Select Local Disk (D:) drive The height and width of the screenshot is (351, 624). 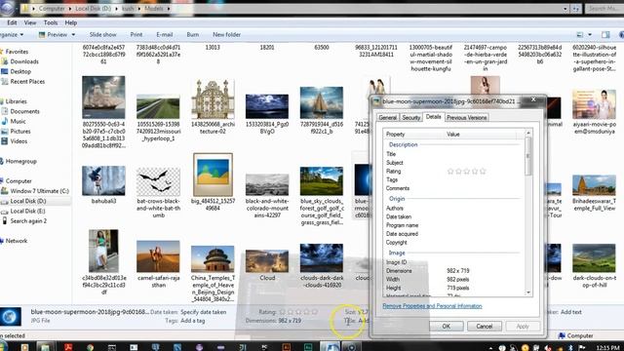click(x=28, y=201)
